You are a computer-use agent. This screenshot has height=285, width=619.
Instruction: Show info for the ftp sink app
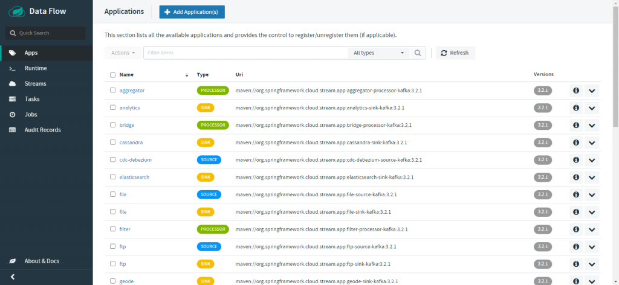tap(576, 264)
